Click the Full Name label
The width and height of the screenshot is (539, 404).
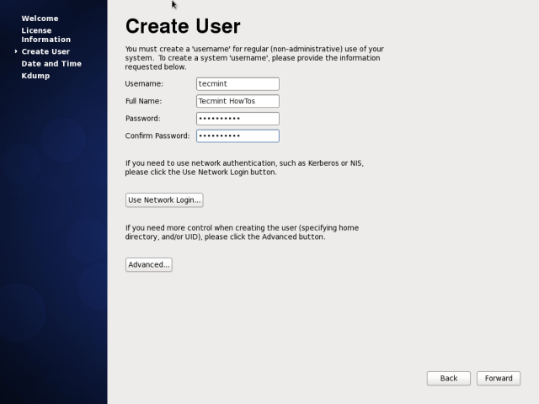click(x=144, y=101)
